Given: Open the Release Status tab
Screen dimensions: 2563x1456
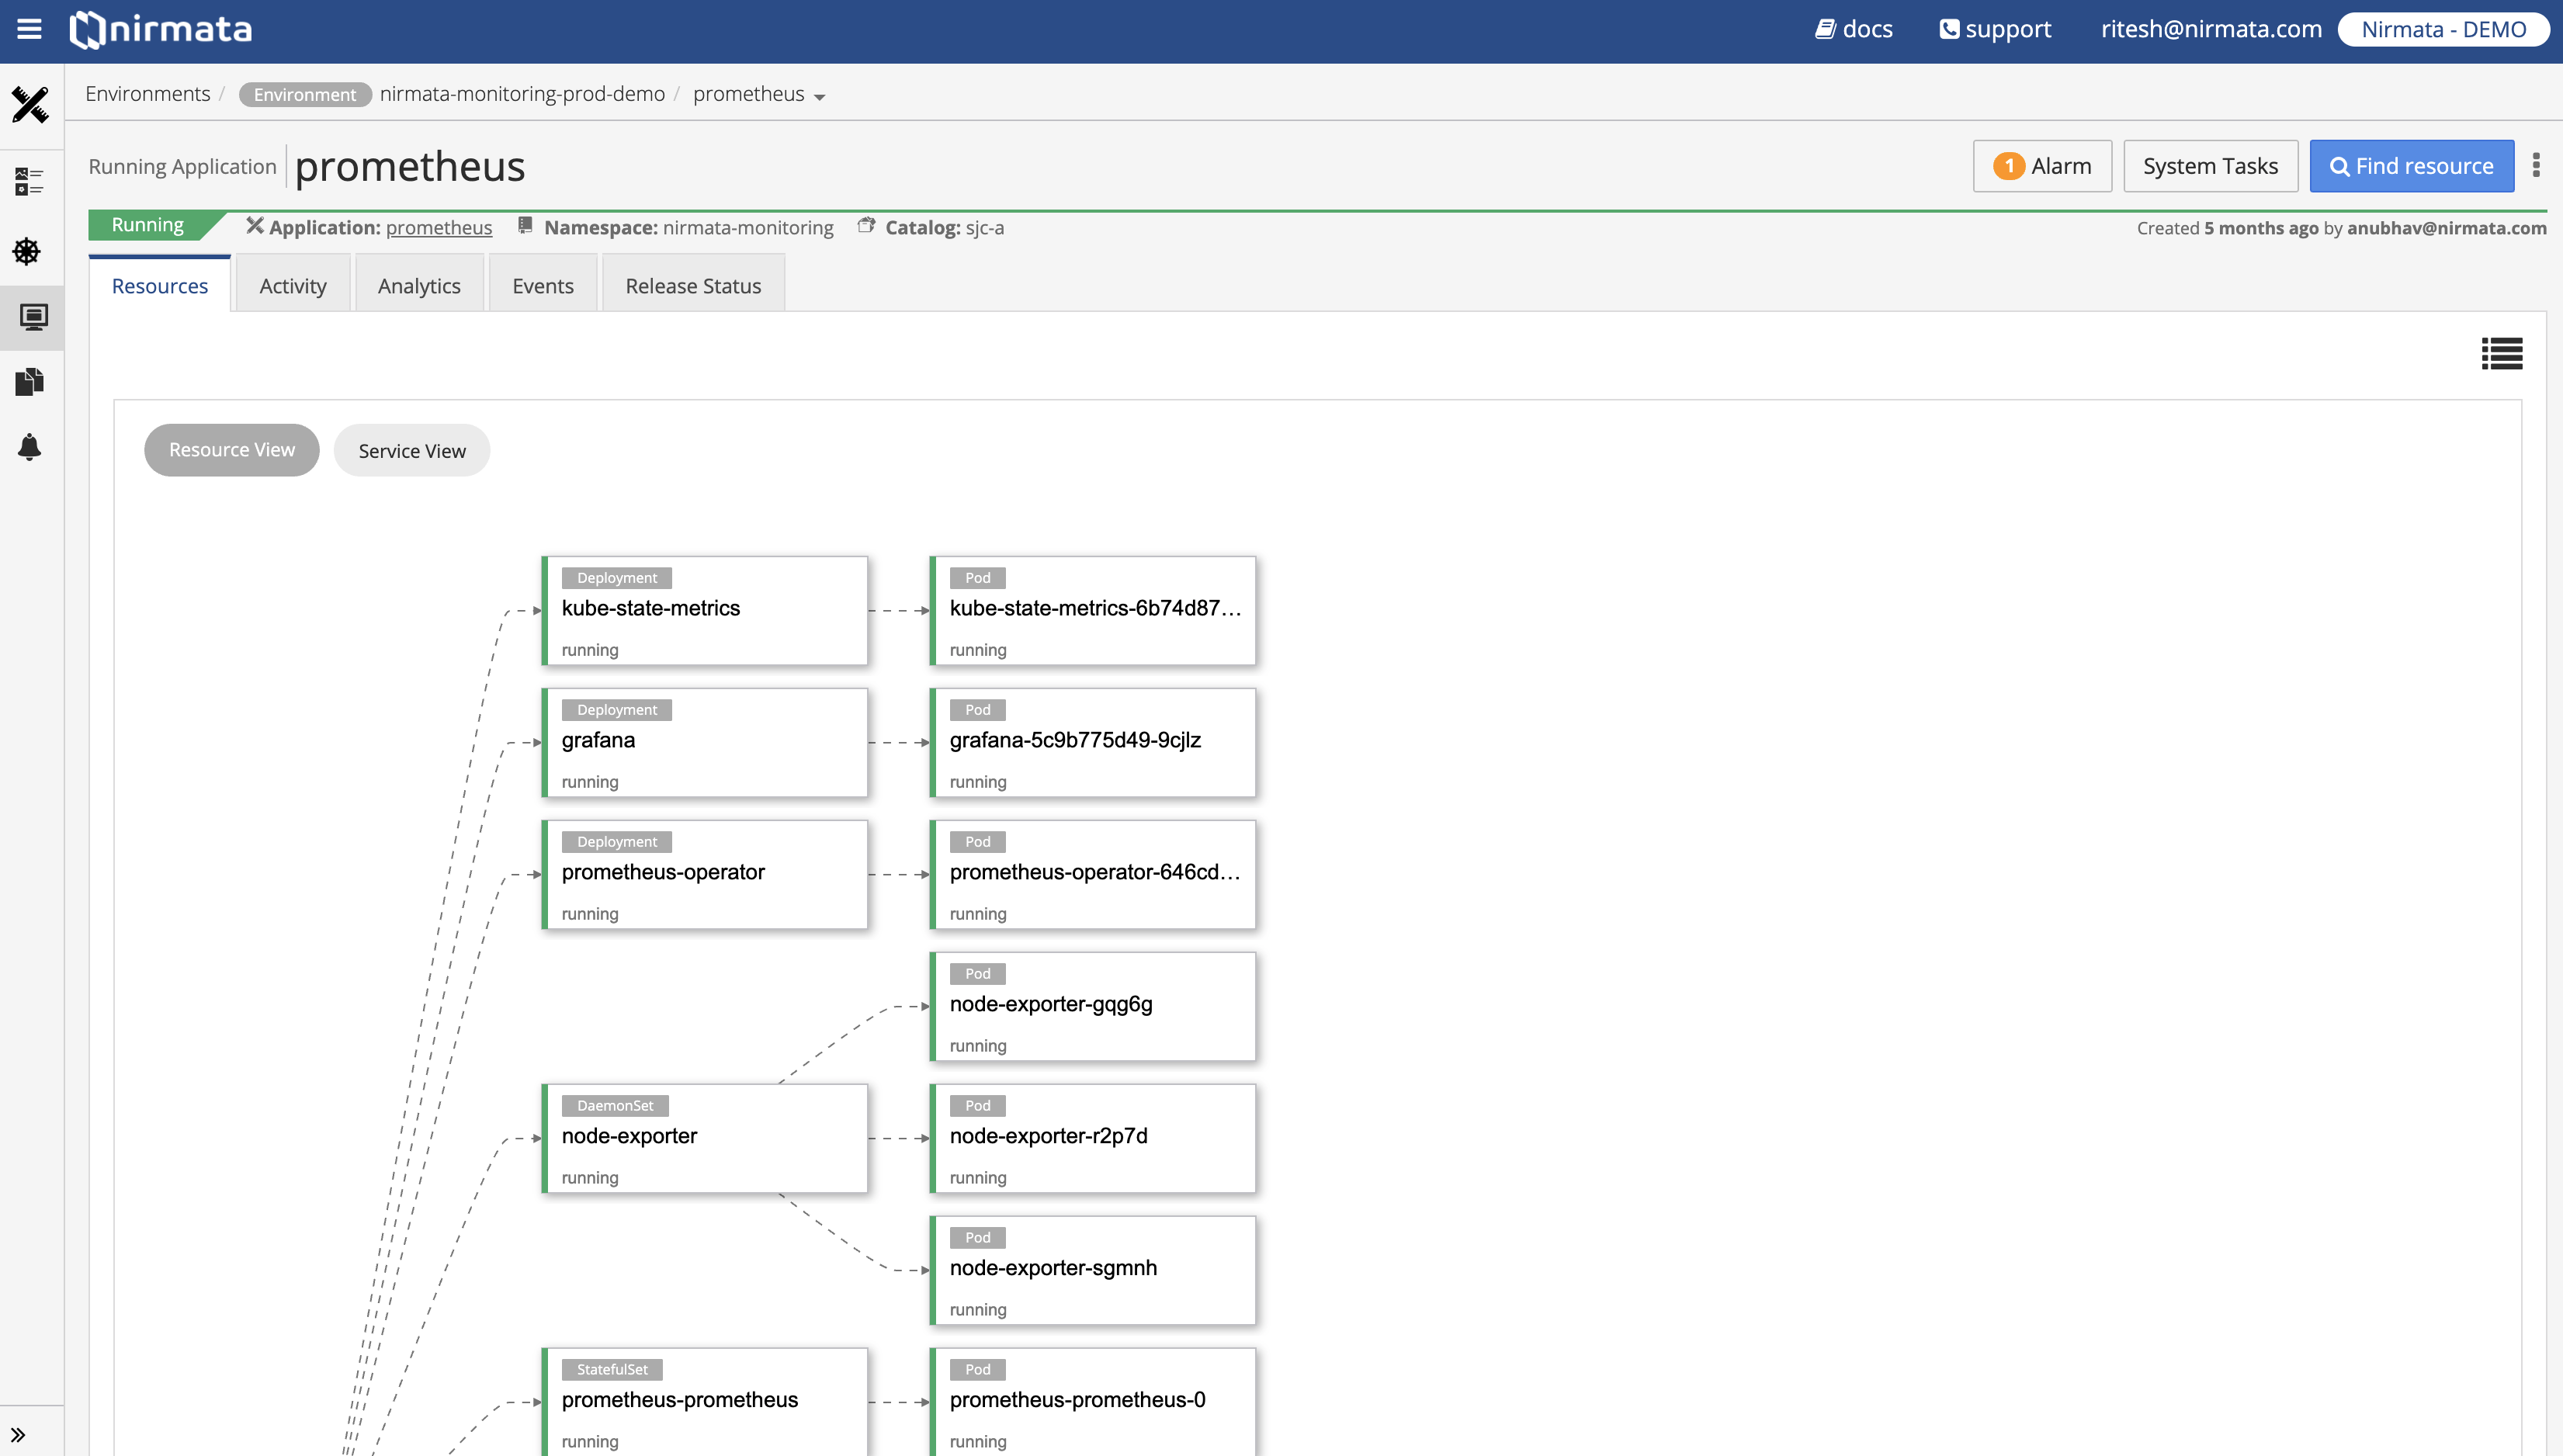Looking at the screenshot, I should (x=692, y=286).
